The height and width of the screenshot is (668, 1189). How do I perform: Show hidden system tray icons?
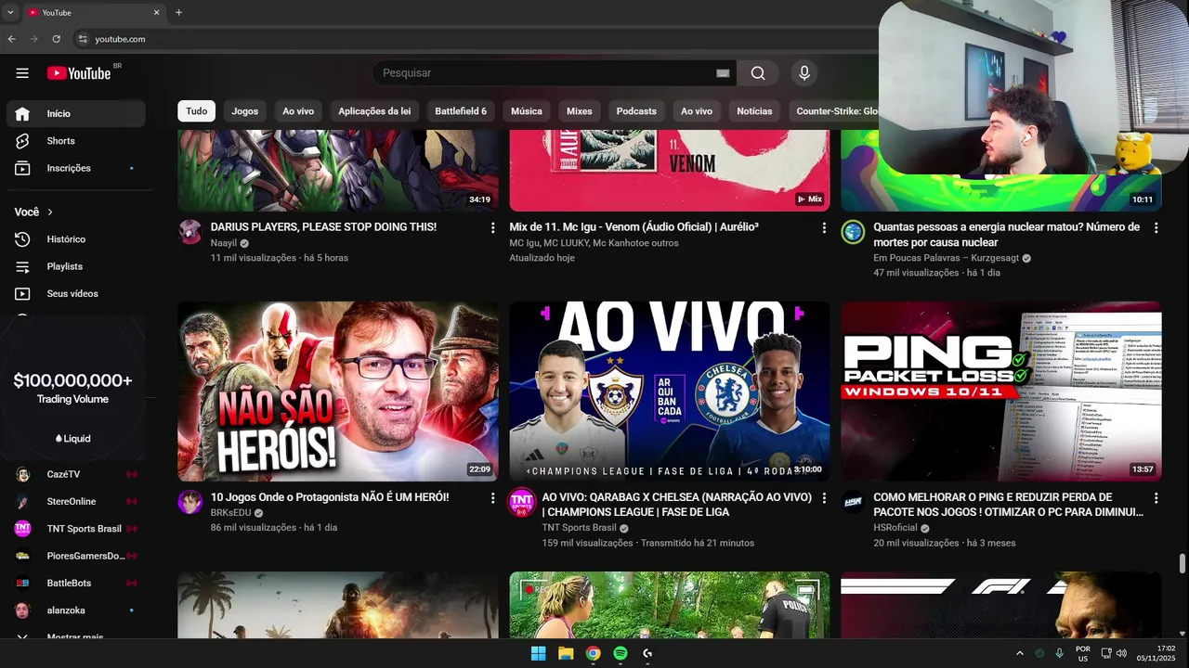click(x=1020, y=653)
